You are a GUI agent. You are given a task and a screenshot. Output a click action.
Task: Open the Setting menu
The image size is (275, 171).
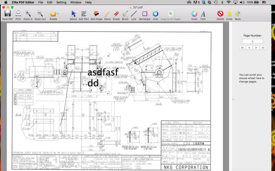[61, 2]
